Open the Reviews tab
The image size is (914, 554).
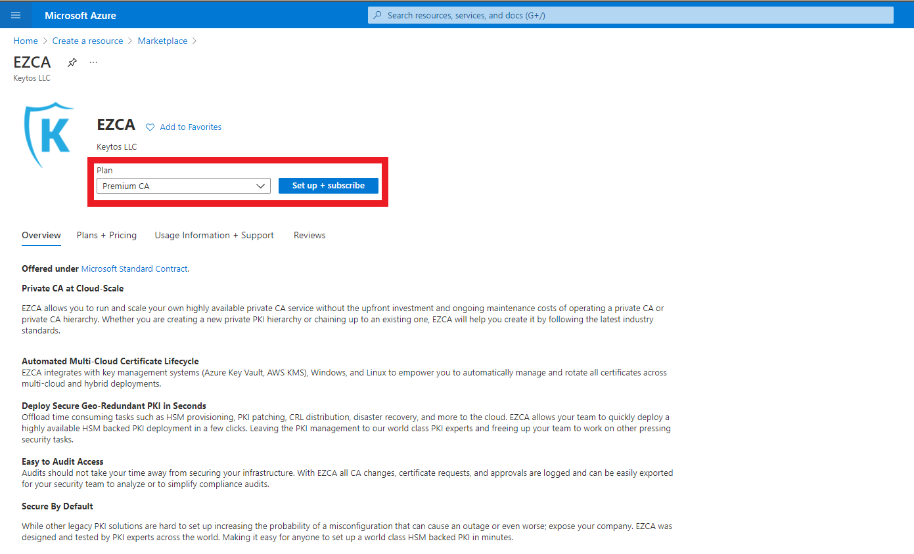(309, 235)
